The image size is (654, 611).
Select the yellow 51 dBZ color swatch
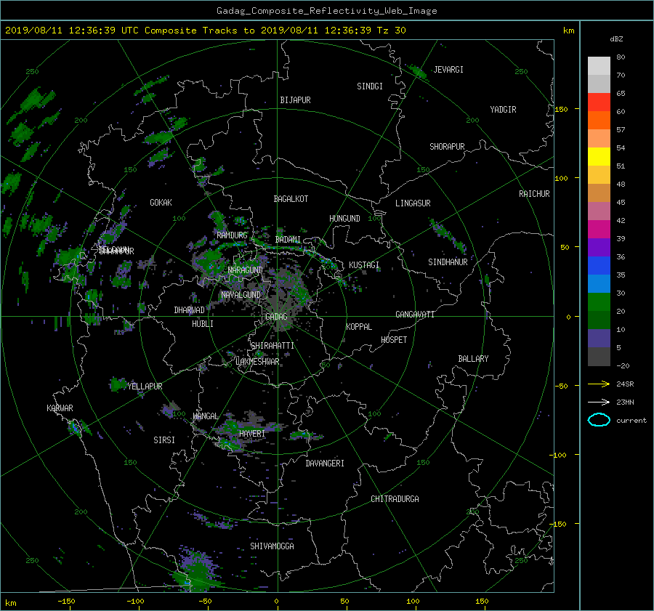[x=599, y=157]
